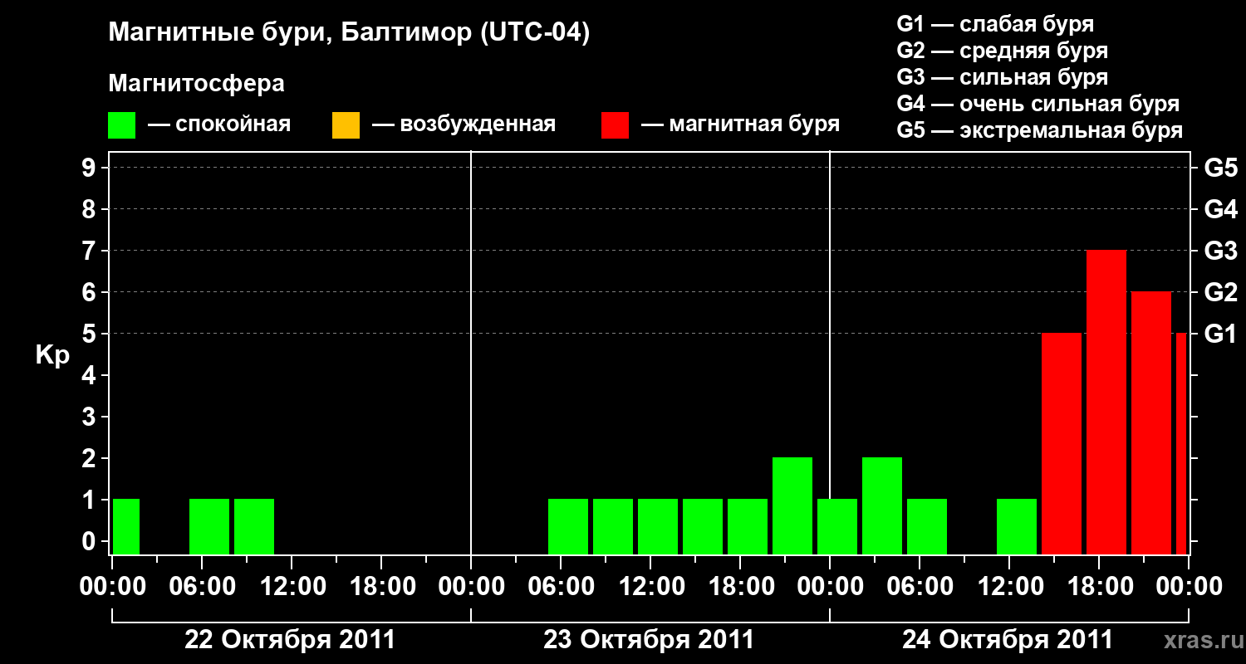Click the green Kp 2 bar on 24 Октября
Screen dimensions: 1246x664
click(x=882, y=505)
